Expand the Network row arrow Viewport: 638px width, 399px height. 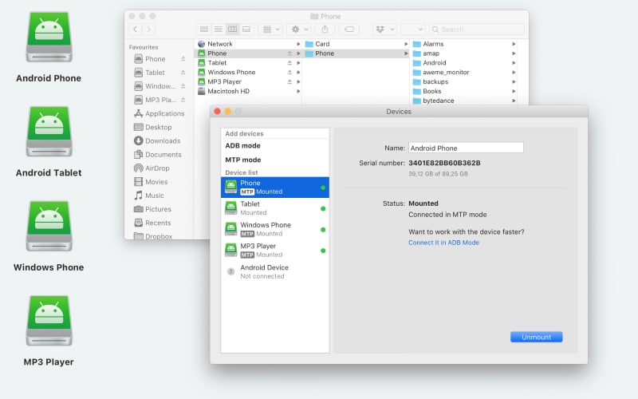tap(298, 44)
